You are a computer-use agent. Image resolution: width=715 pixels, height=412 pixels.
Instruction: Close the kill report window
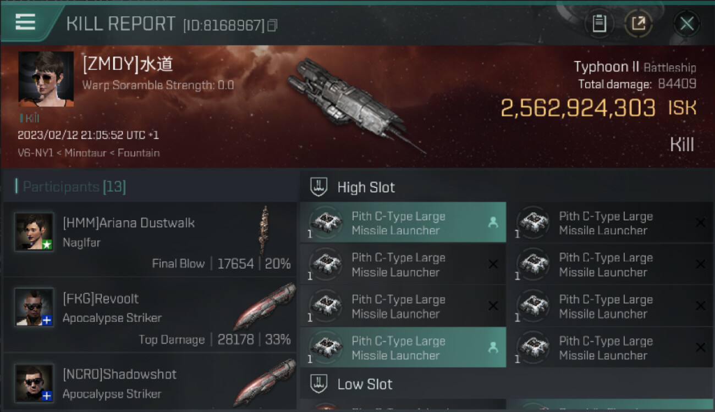pos(687,24)
